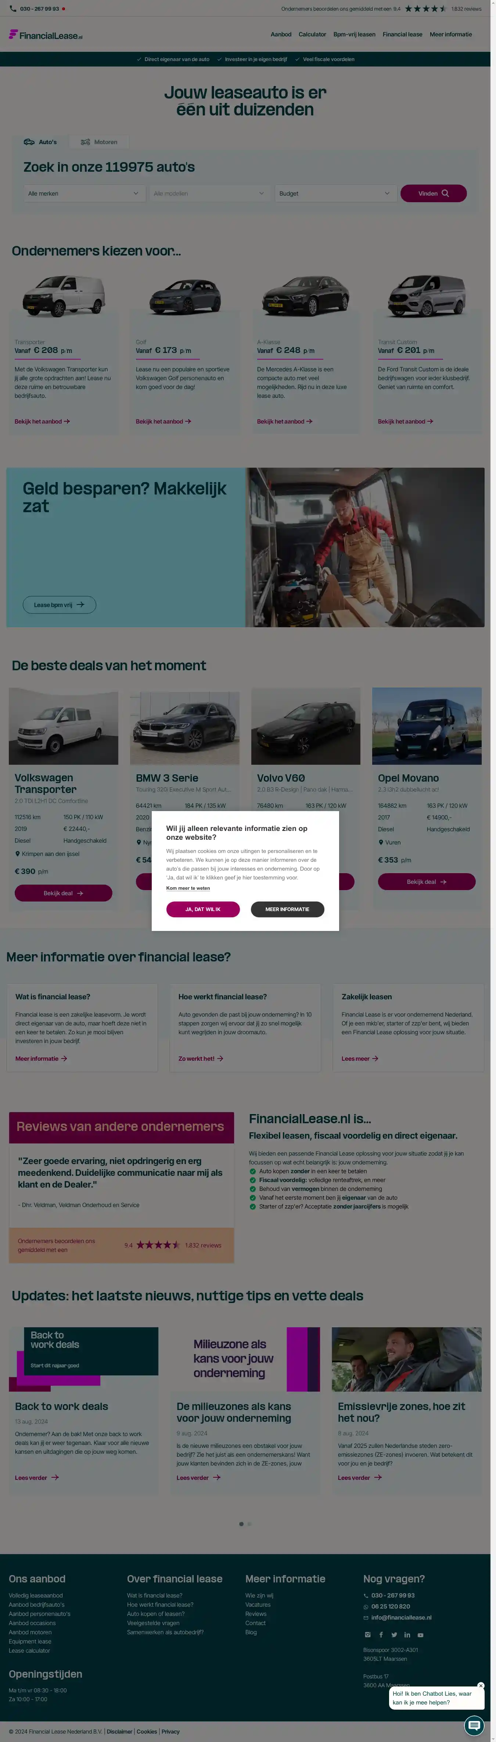This screenshot has height=1742, width=496.
Task: Click the Vinden search button
Action: pyautogui.click(x=433, y=193)
